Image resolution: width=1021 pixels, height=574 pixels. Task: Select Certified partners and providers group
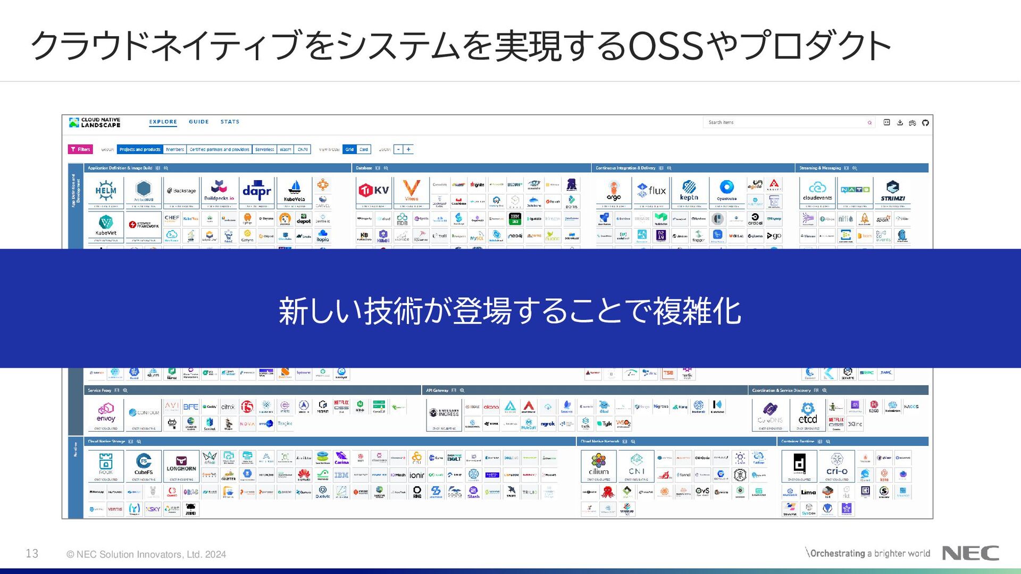pos(220,149)
